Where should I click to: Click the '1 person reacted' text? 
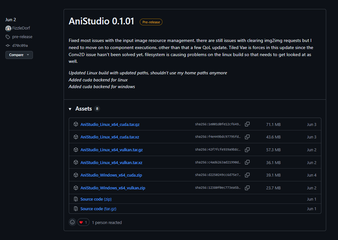click(x=107, y=222)
